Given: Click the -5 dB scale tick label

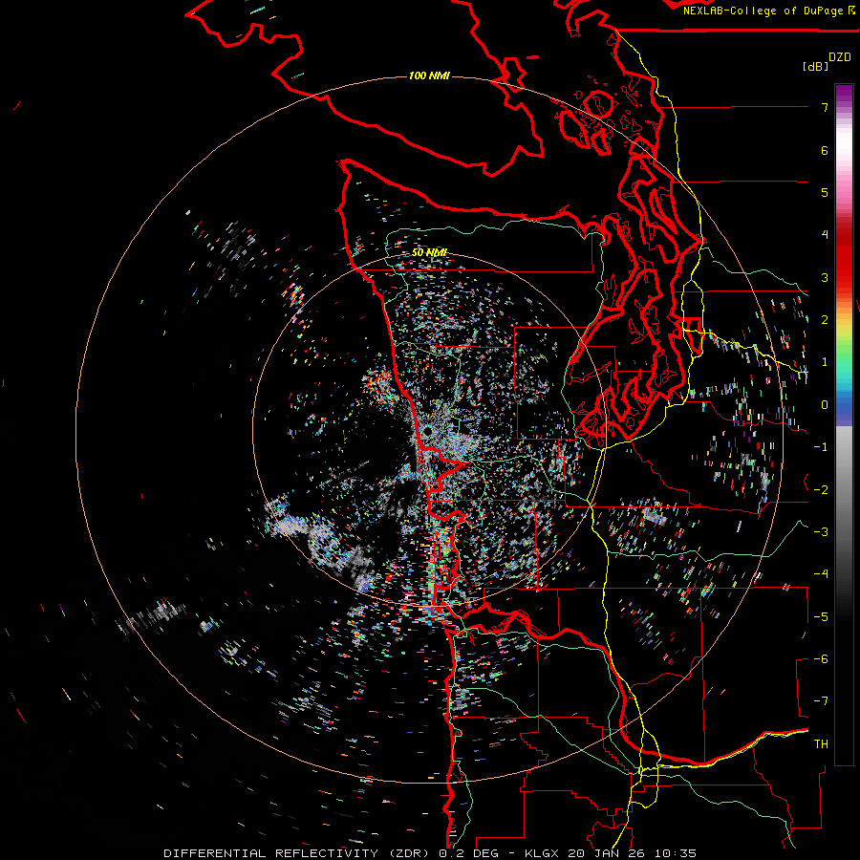Looking at the screenshot, I should coord(821,616).
